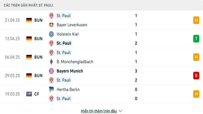Open the Bayern Munich team name link
Image resolution: width=203 pixels, height=114 pixels.
70,71
